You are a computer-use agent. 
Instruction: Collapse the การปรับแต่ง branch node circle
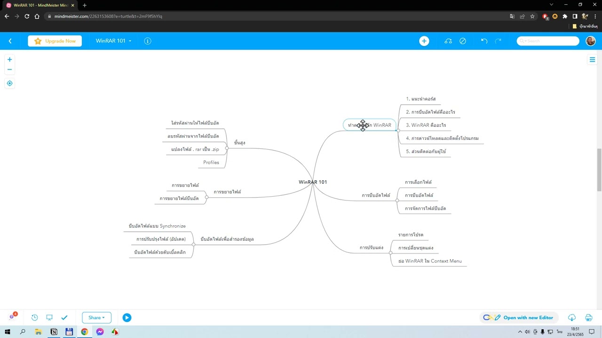point(390,253)
